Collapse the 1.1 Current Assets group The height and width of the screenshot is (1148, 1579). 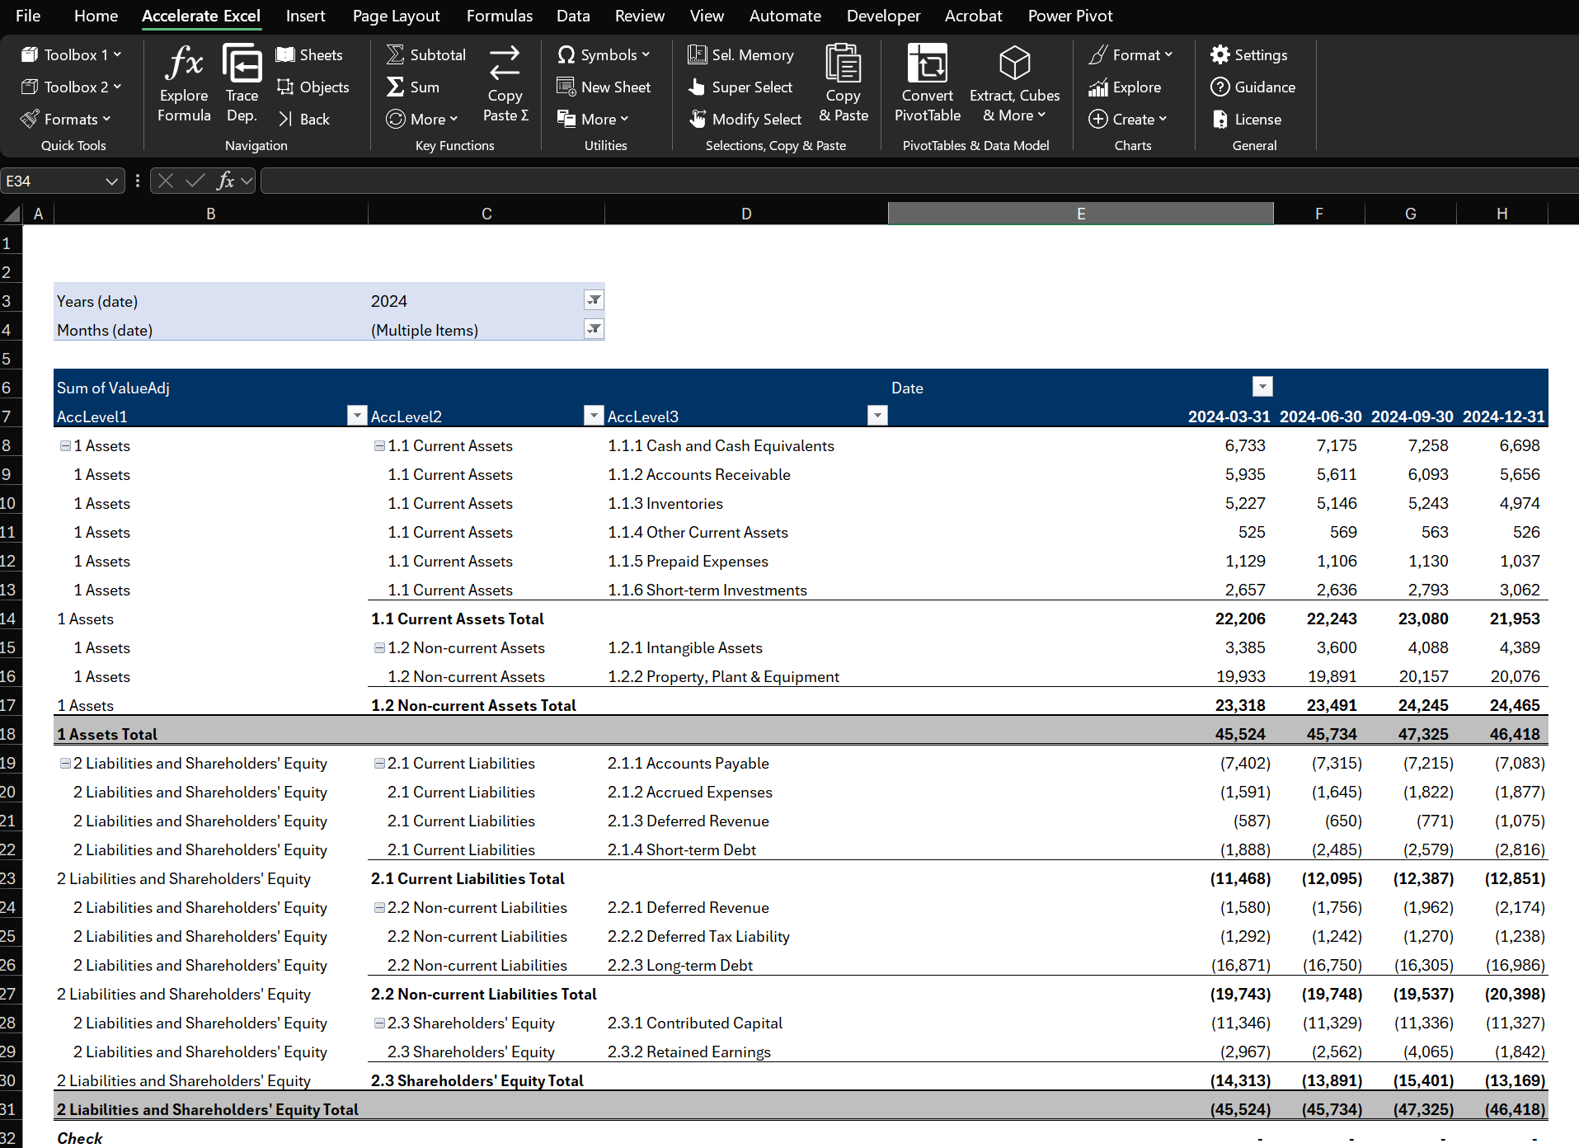[380, 445]
